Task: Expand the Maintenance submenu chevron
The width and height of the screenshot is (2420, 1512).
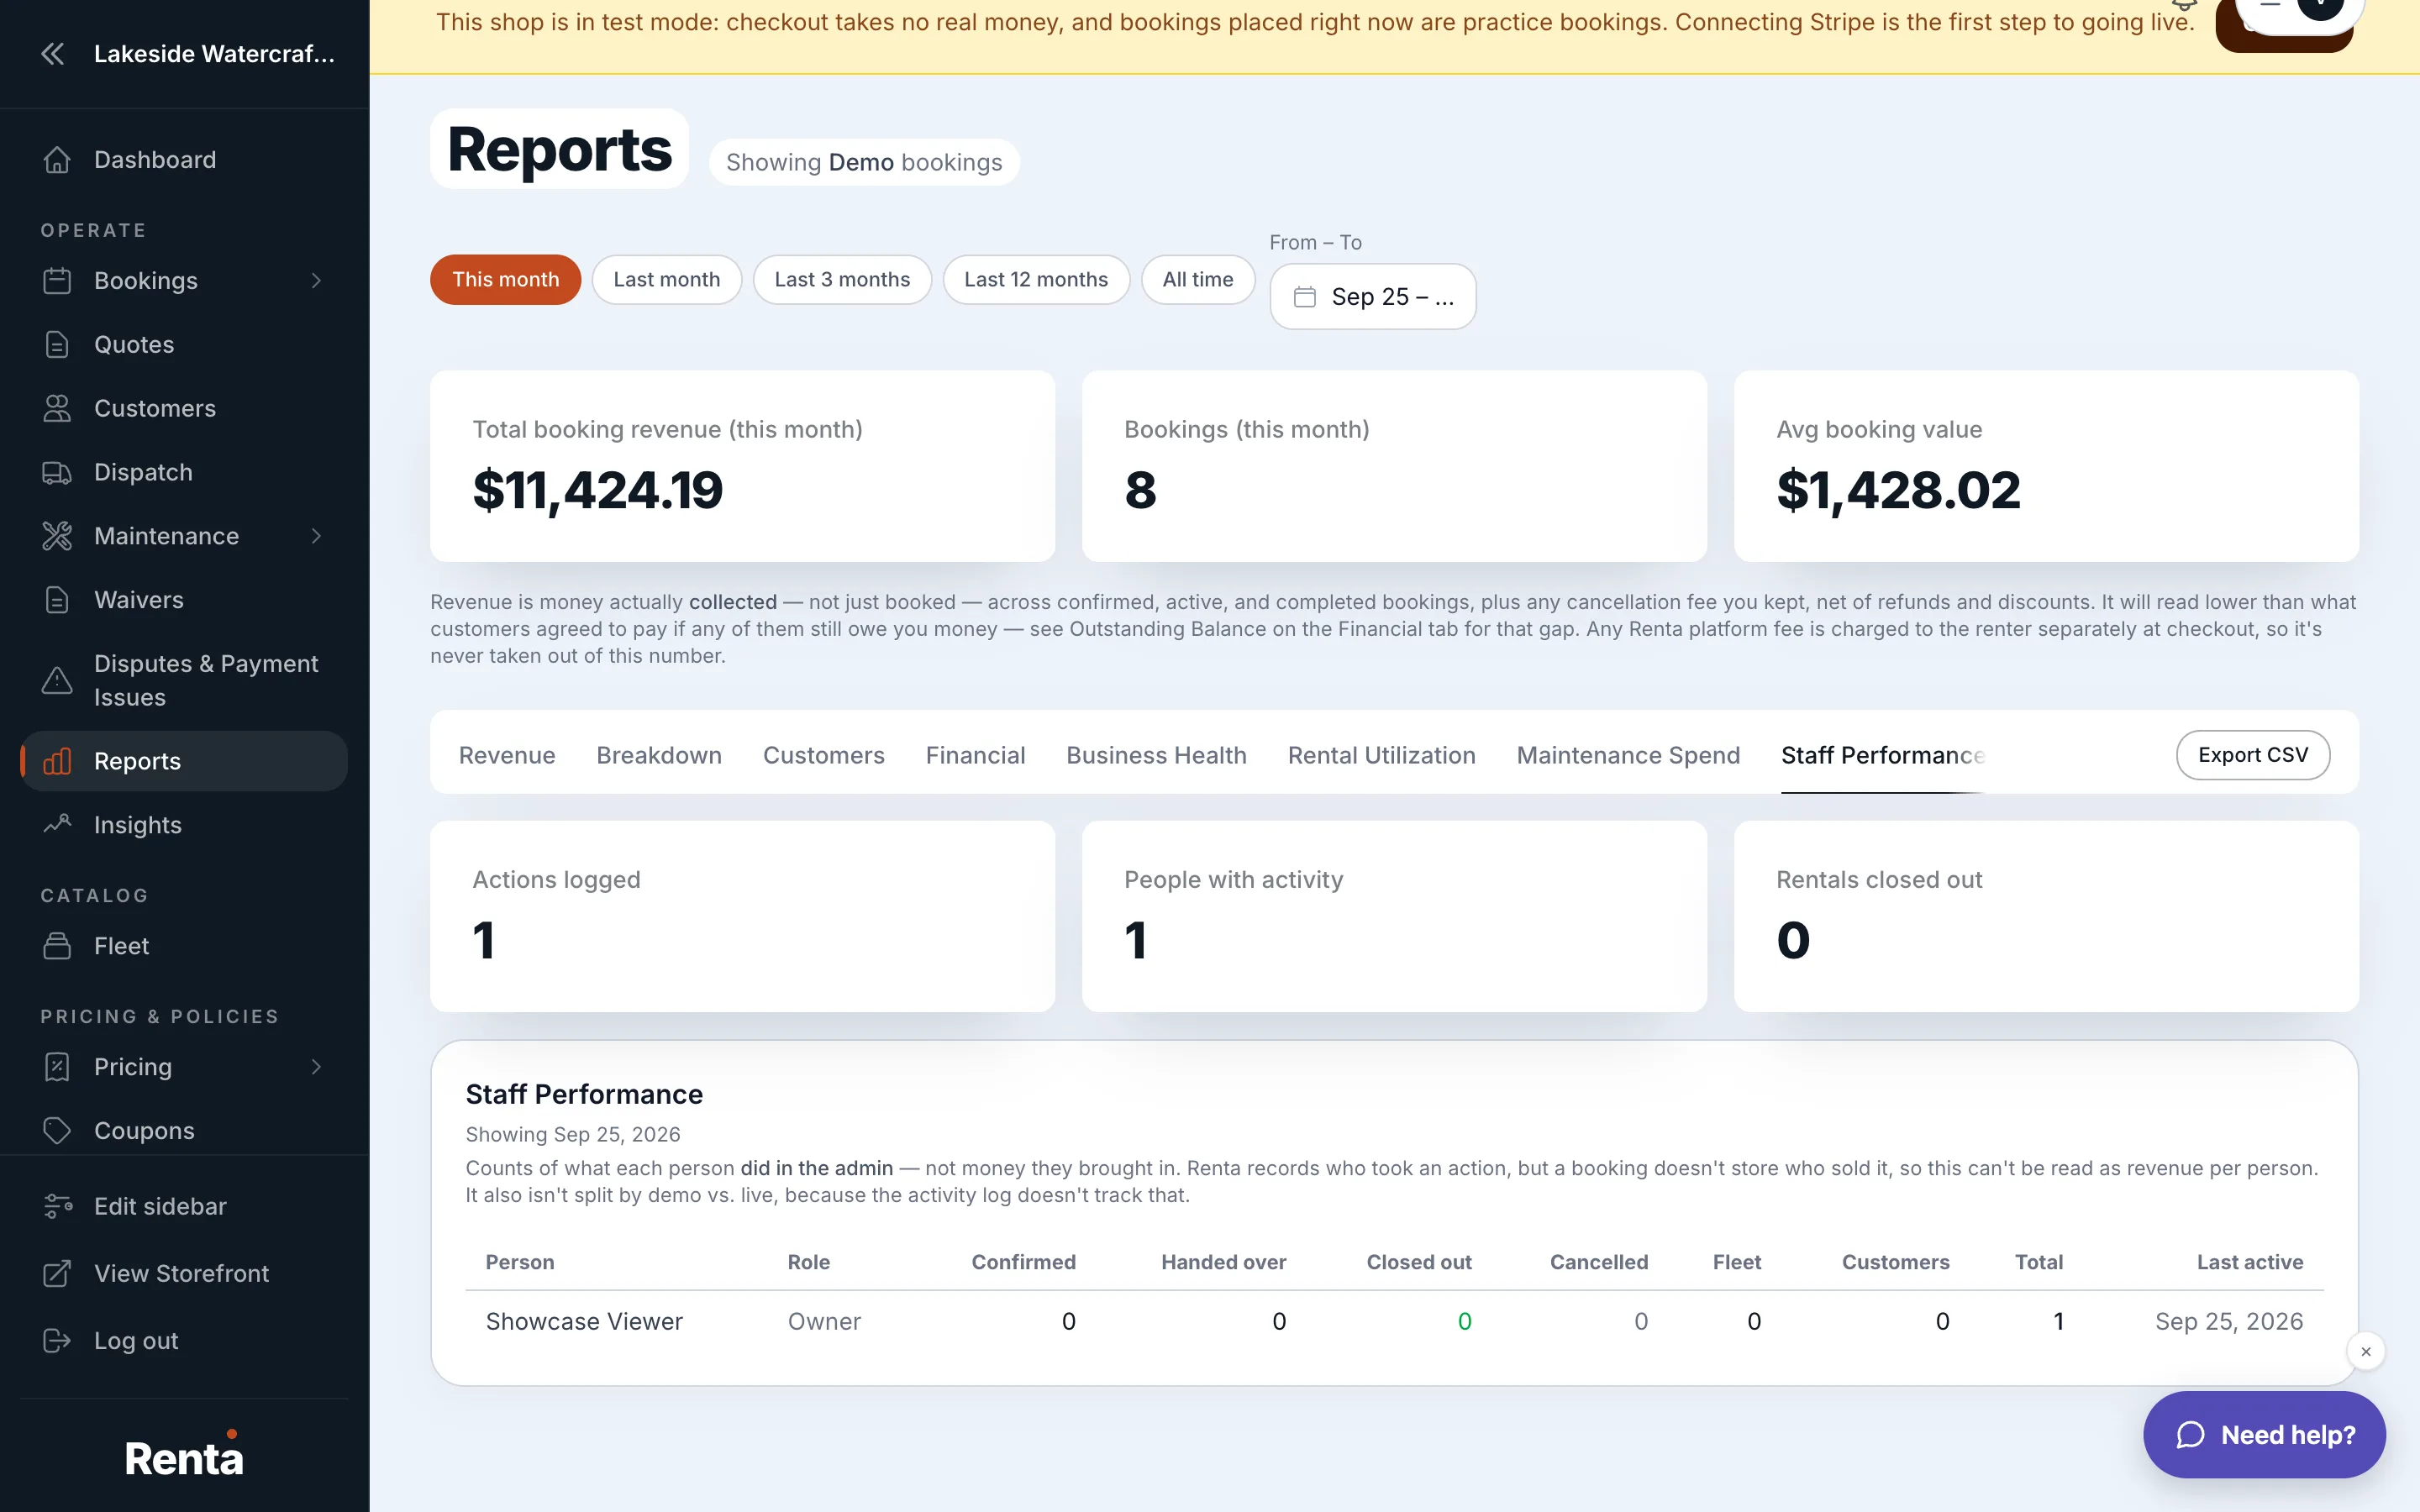Action: [316, 537]
